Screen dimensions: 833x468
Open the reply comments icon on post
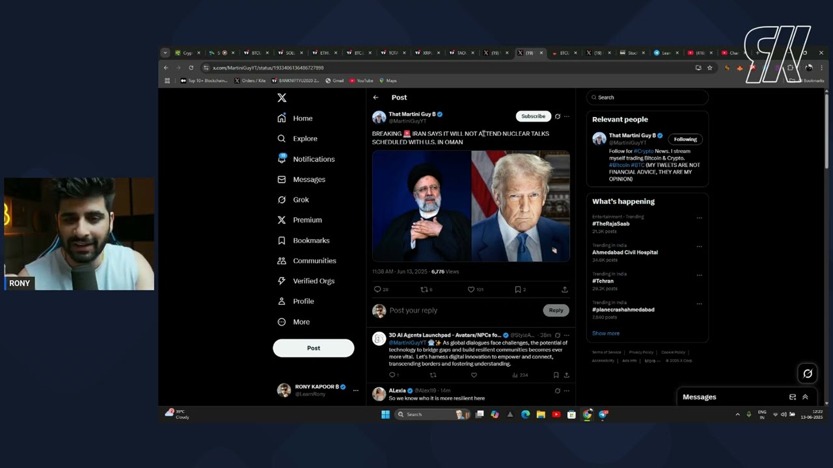pos(377,289)
